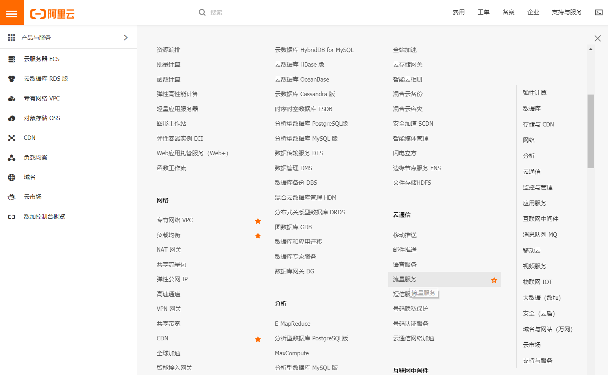Open 数据库网关 DG link
608x375 pixels.
[x=295, y=271]
